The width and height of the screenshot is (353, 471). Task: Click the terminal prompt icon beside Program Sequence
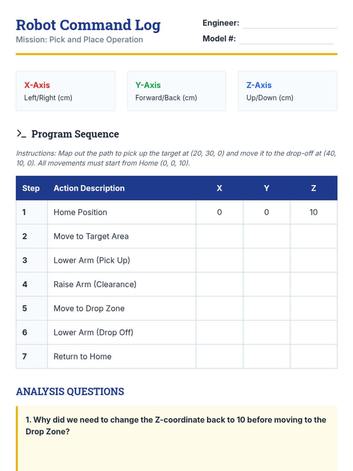pos(21,134)
